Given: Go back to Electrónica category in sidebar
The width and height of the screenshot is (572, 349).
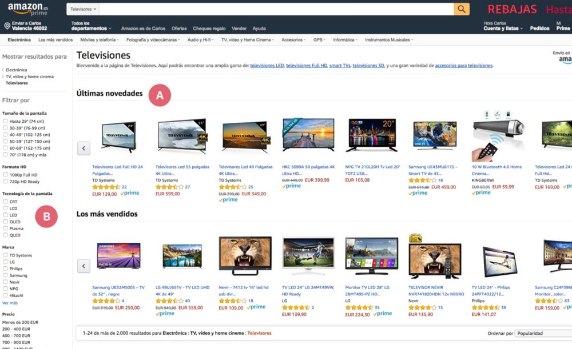Looking at the screenshot, I should click(16, 70).
